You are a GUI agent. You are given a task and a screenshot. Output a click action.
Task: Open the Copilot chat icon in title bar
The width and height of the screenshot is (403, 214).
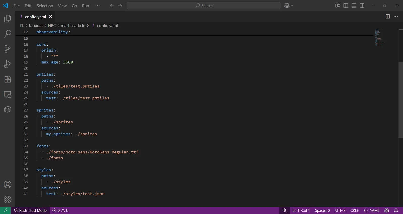287,6
